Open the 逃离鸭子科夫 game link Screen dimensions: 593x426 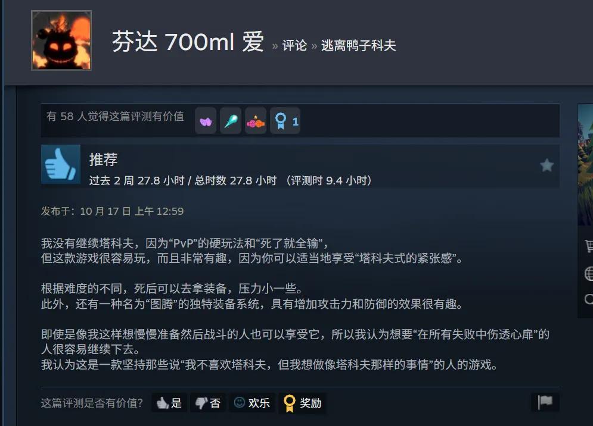pos(358,46)
